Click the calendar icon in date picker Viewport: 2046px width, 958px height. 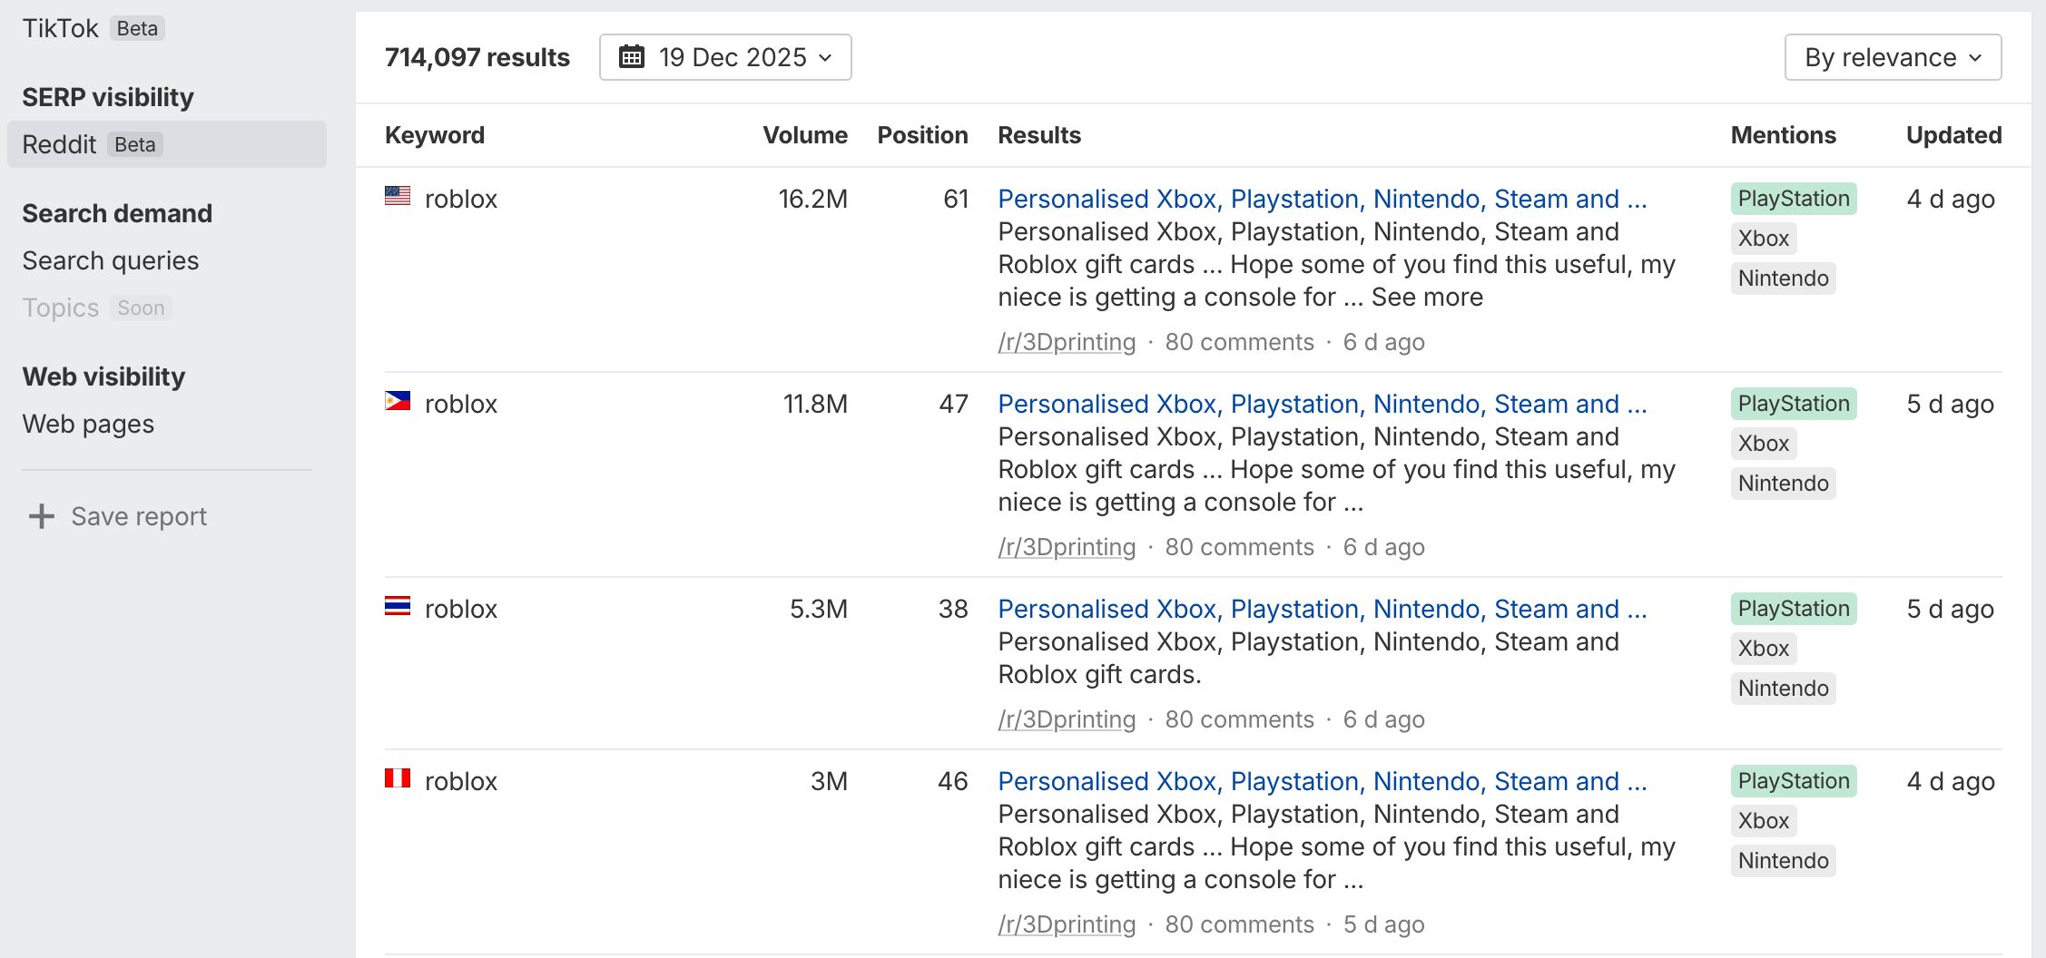click(x=632, y=57)
